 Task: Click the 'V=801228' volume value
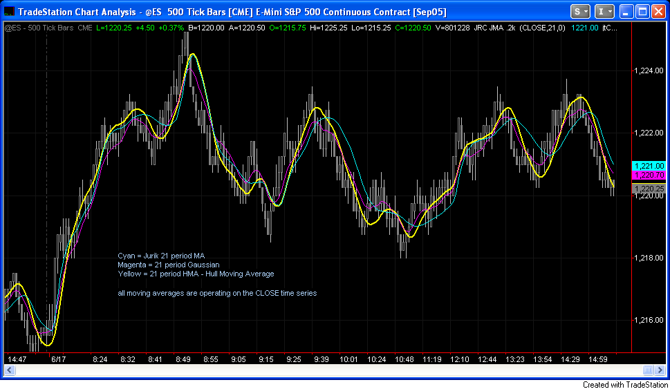(452, 28)
